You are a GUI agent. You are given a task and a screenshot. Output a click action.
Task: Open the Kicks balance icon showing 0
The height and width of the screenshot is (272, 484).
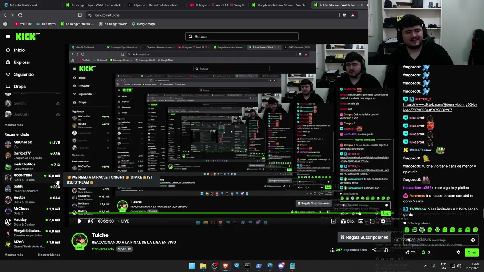(426, 252)
